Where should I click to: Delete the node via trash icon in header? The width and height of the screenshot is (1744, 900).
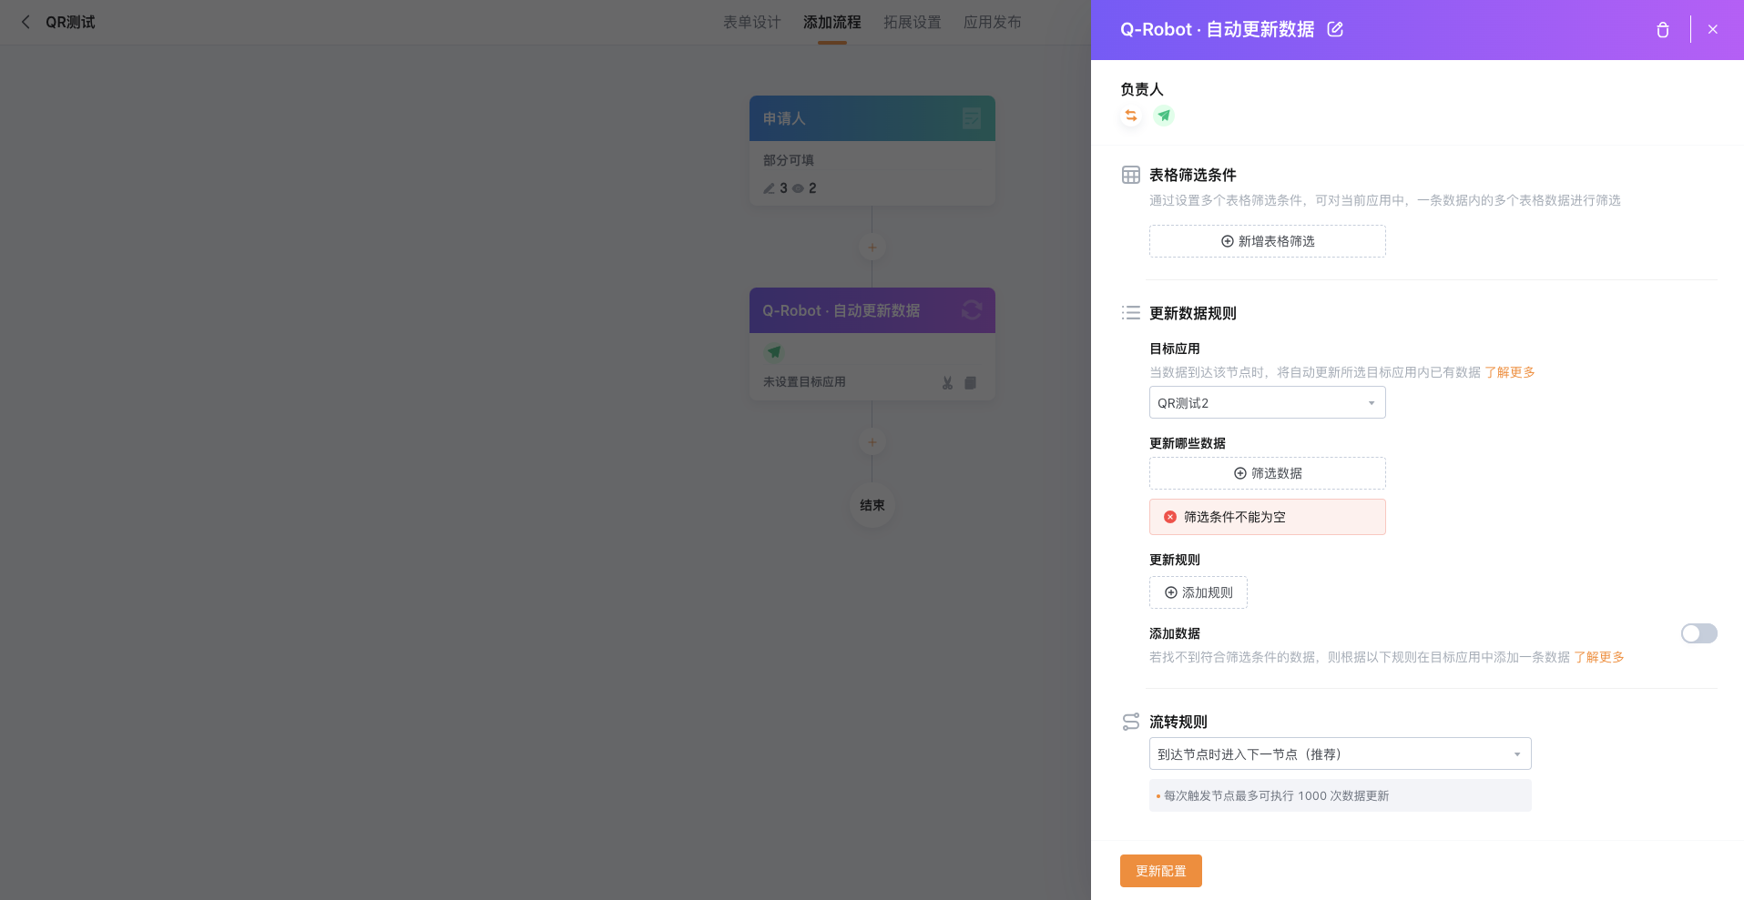pos(1662,29)
